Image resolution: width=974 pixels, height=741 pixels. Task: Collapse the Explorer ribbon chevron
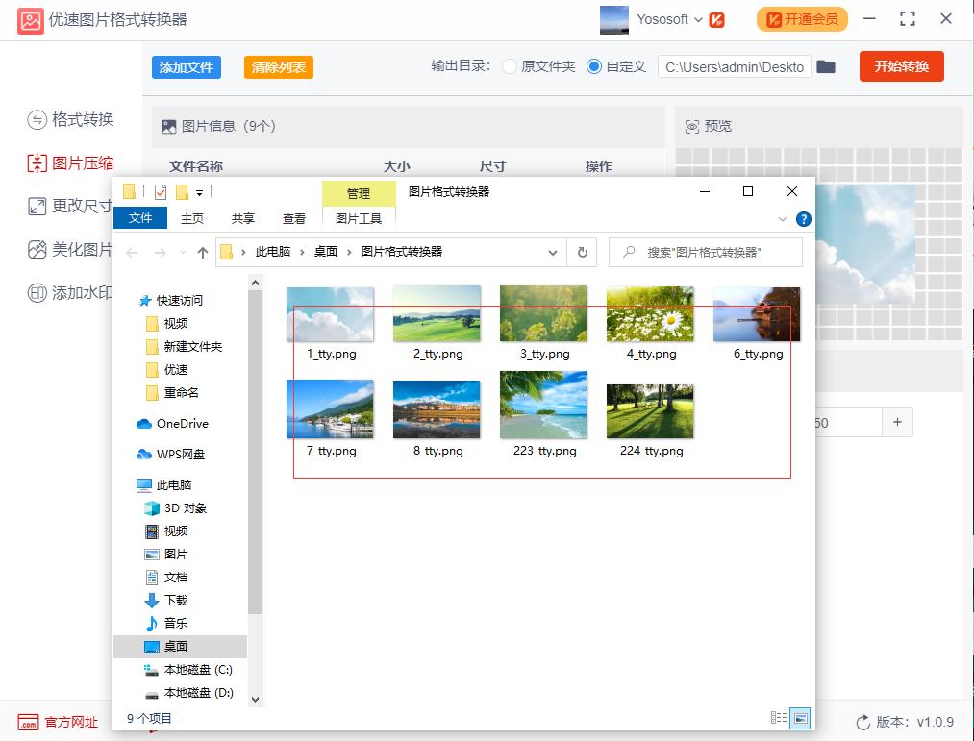(784, 218)
